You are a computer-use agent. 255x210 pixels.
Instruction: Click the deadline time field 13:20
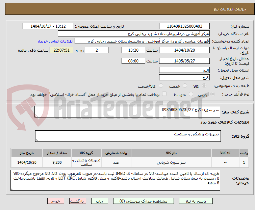pyautogui.click(x=133, y=50)
